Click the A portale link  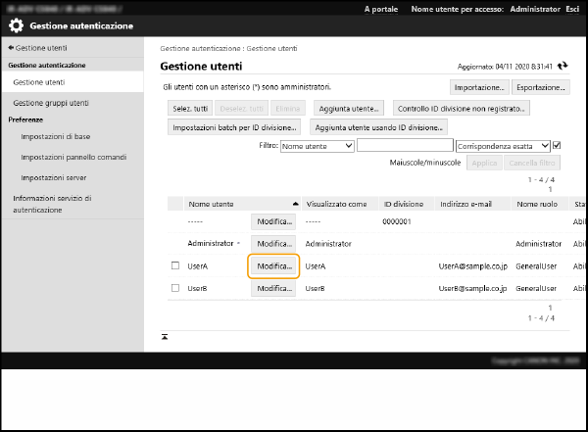tap(380, 8)
